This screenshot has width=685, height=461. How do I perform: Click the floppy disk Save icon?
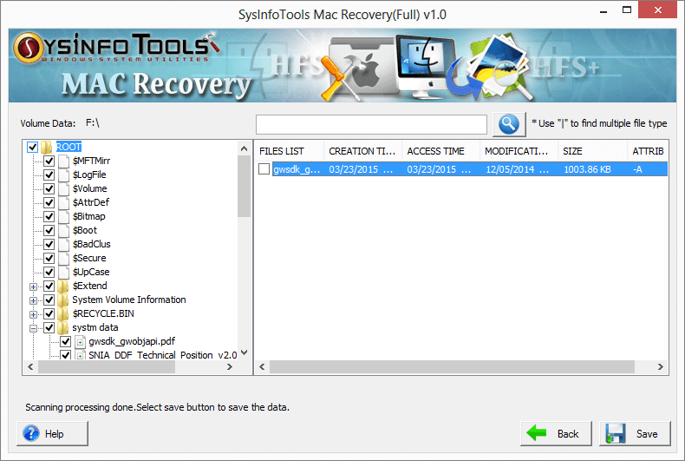(616, 433)
